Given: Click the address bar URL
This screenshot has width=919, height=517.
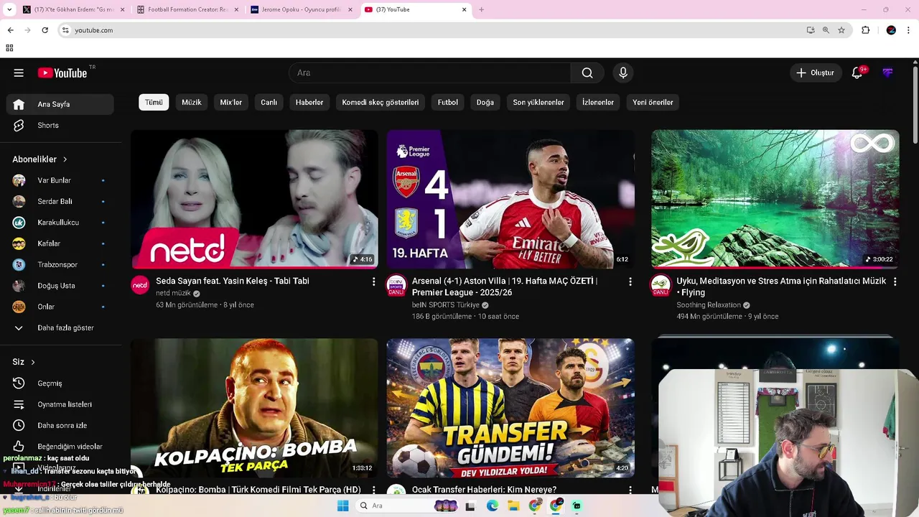Looking at the screenshot, I should pyautogui.click(x=94, y=30).
